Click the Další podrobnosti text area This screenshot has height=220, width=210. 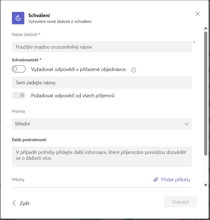pos(102,157)
